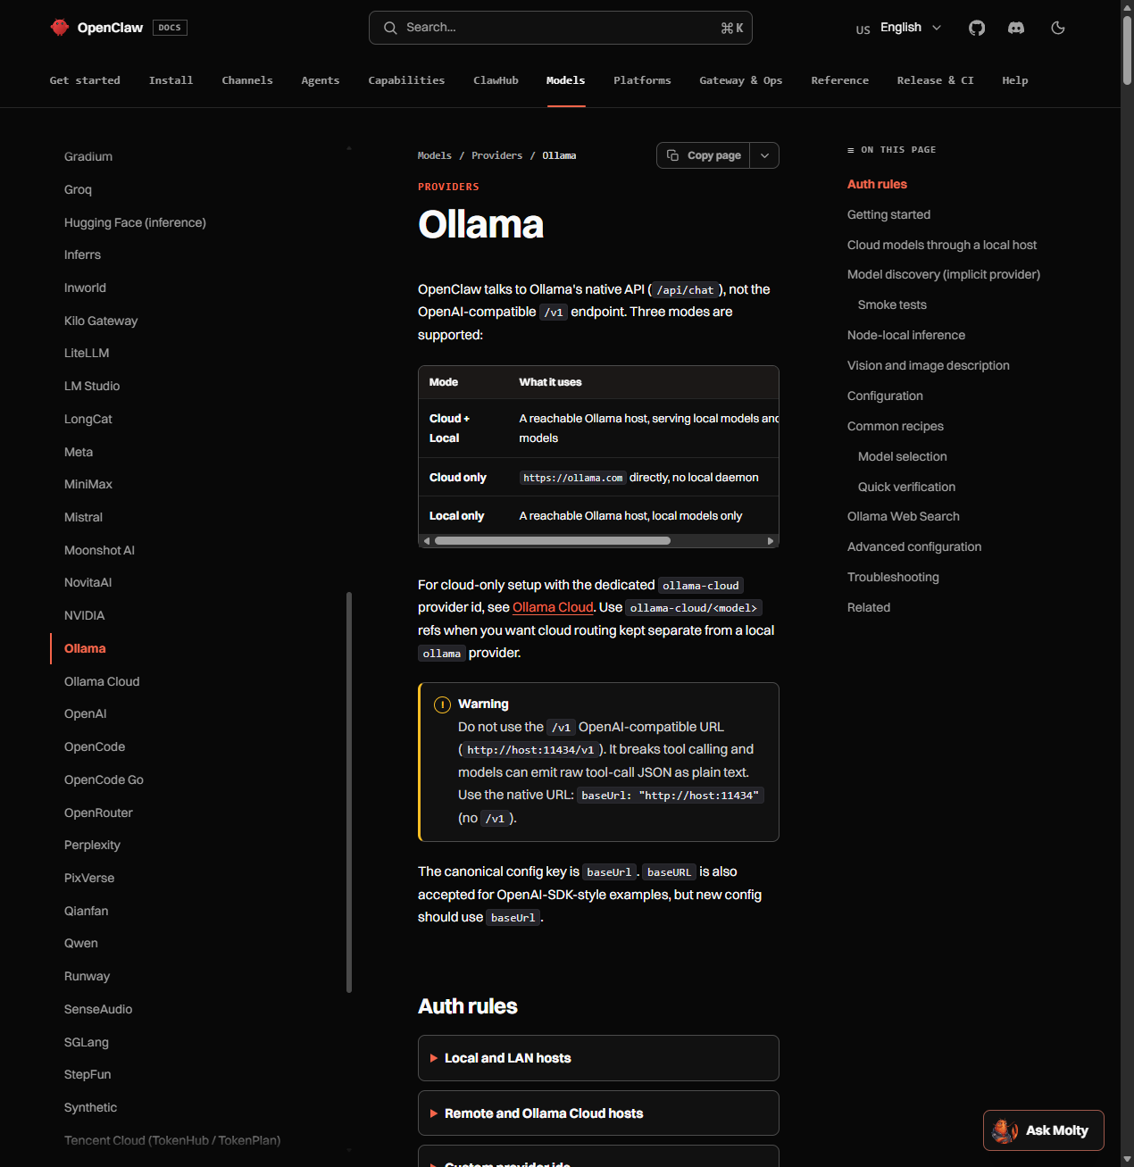Open the Copy page options chevron
This screenshot has width=1134, height=1167.
coord(764,155)
